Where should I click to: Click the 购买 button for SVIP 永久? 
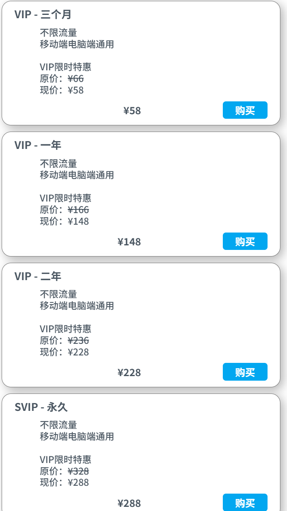coord(245,502)
